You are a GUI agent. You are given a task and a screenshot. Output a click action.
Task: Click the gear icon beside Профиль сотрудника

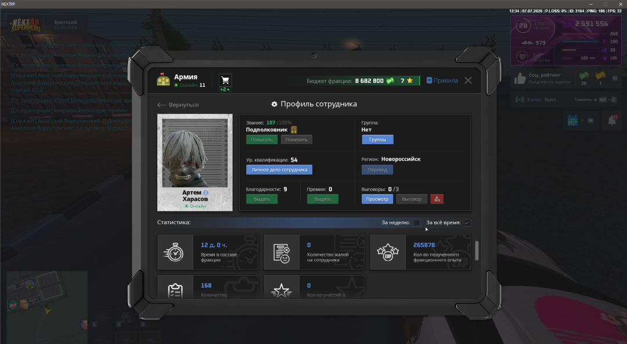[274, 104]
